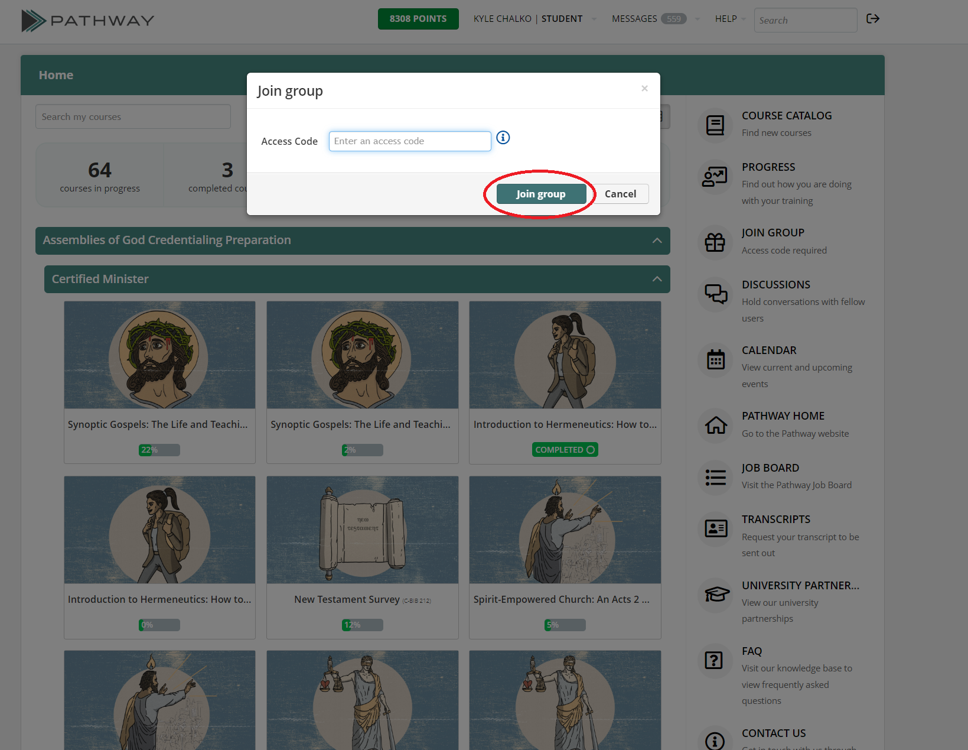Open the FAQ question mark icon

[714, 660]
